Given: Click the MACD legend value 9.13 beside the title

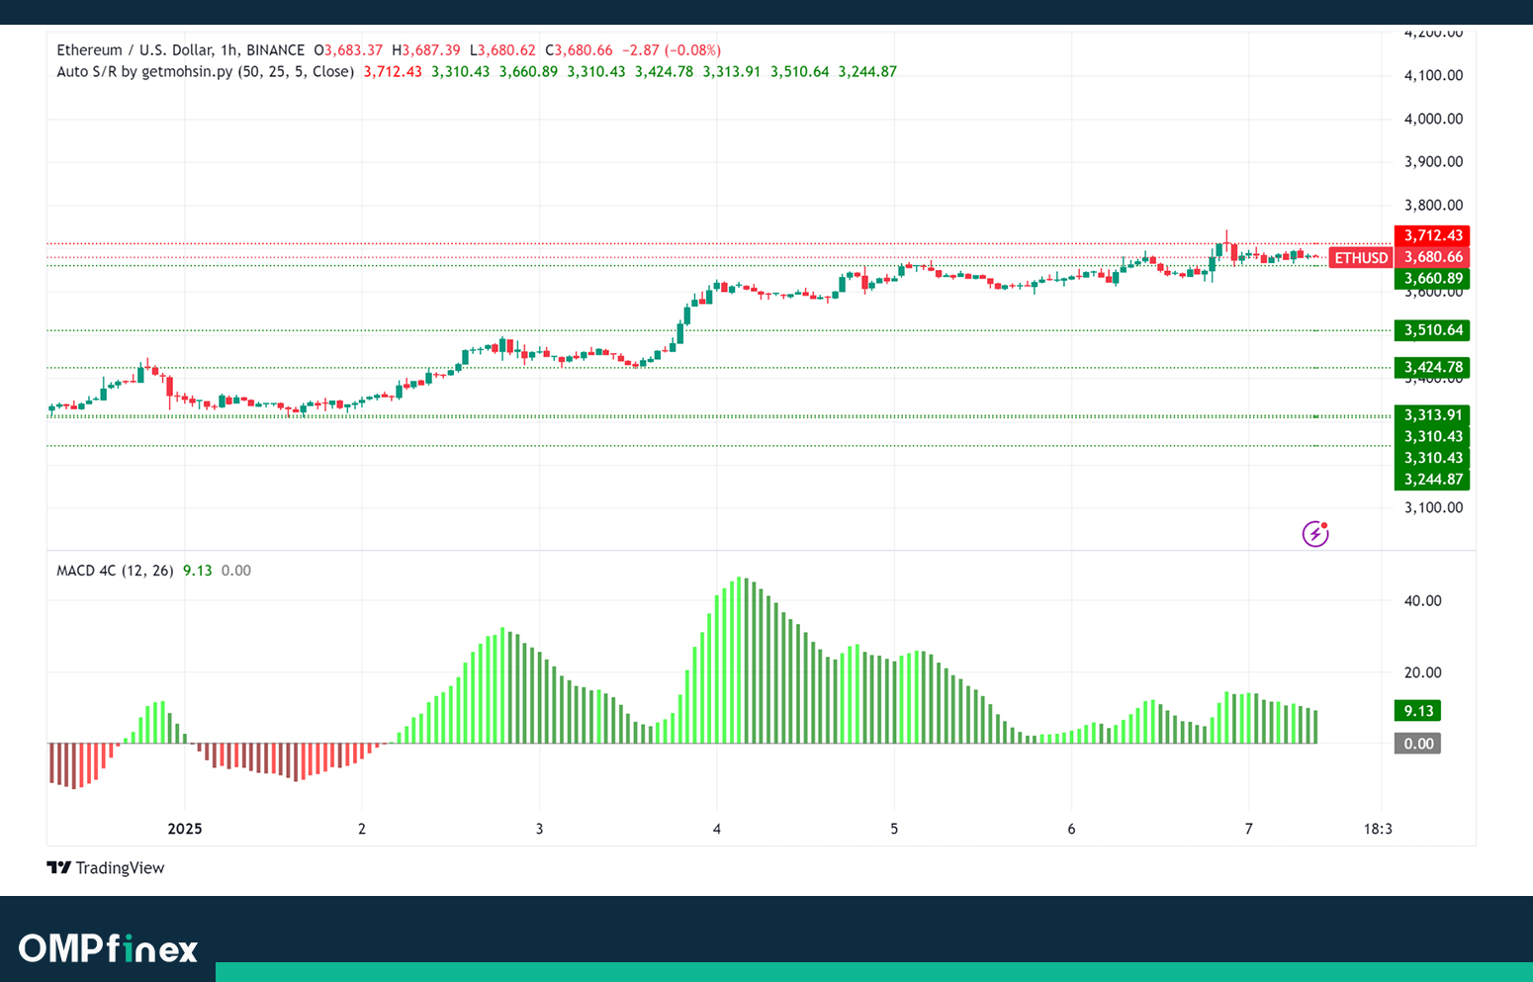Looking at the screenshot, I should click(x=198, y=571).
